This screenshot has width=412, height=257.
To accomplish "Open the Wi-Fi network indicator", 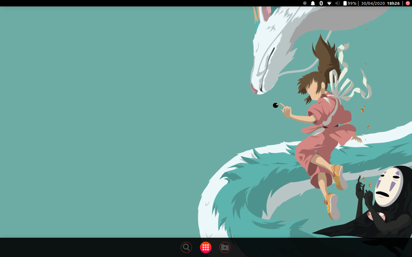I will click(x=329, y=3).
